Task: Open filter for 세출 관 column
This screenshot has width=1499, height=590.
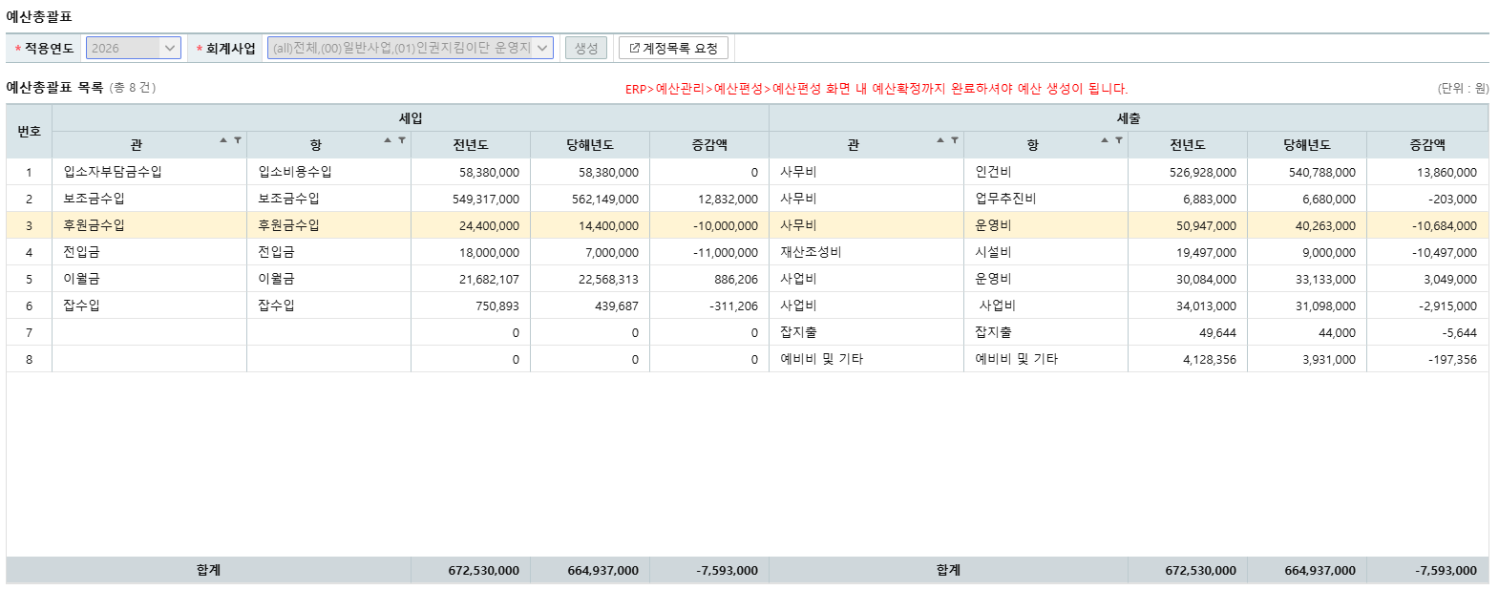Action: pyautogui.click(x=955, y=140)
